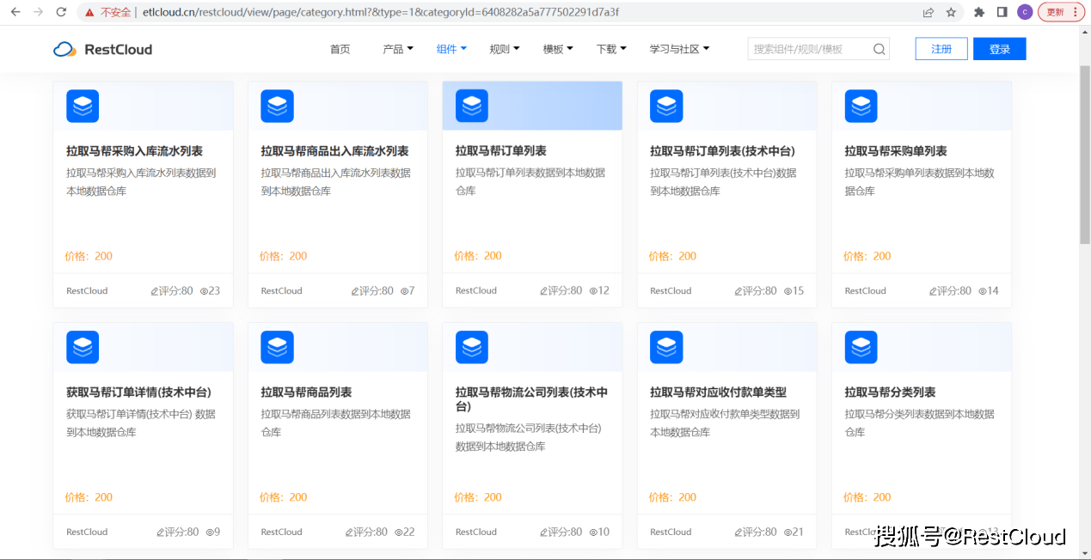Click the stack icon on 拉取马帮分类列表
The height and width of the screenshot is (560, 1091).
861,347
